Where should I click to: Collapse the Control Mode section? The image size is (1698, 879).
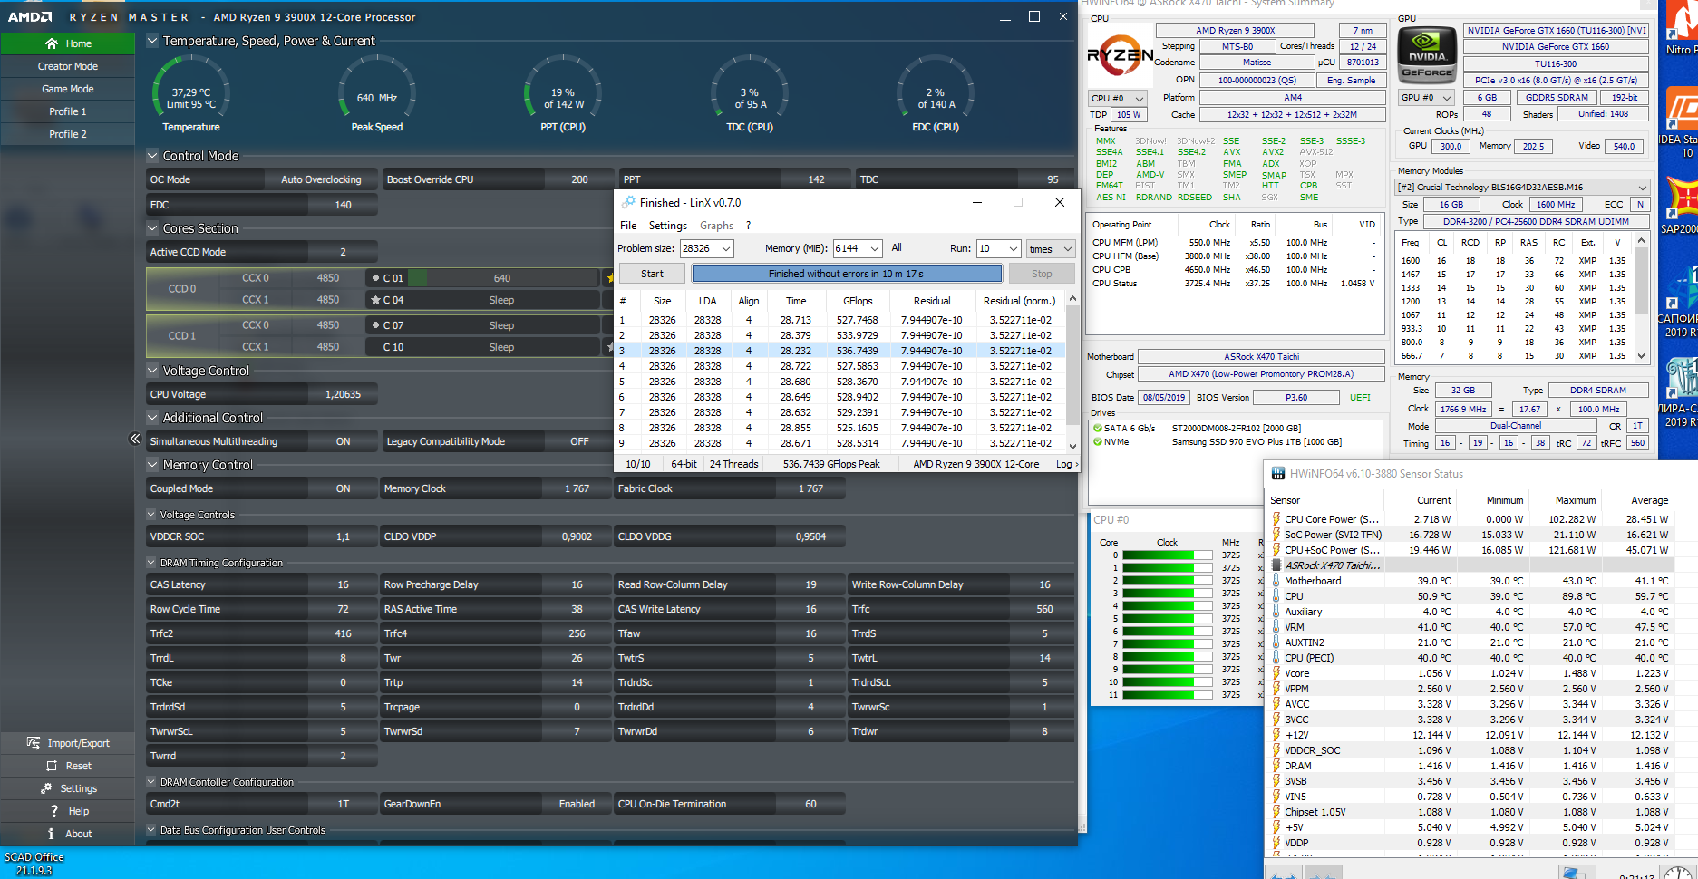pyautogui.click(x=152, y=156)
